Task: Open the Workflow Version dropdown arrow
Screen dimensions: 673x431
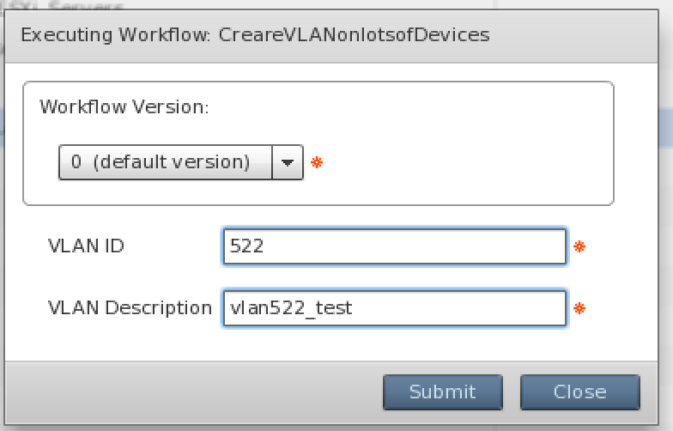Action: pyautogui.click(x=288, y=162)
